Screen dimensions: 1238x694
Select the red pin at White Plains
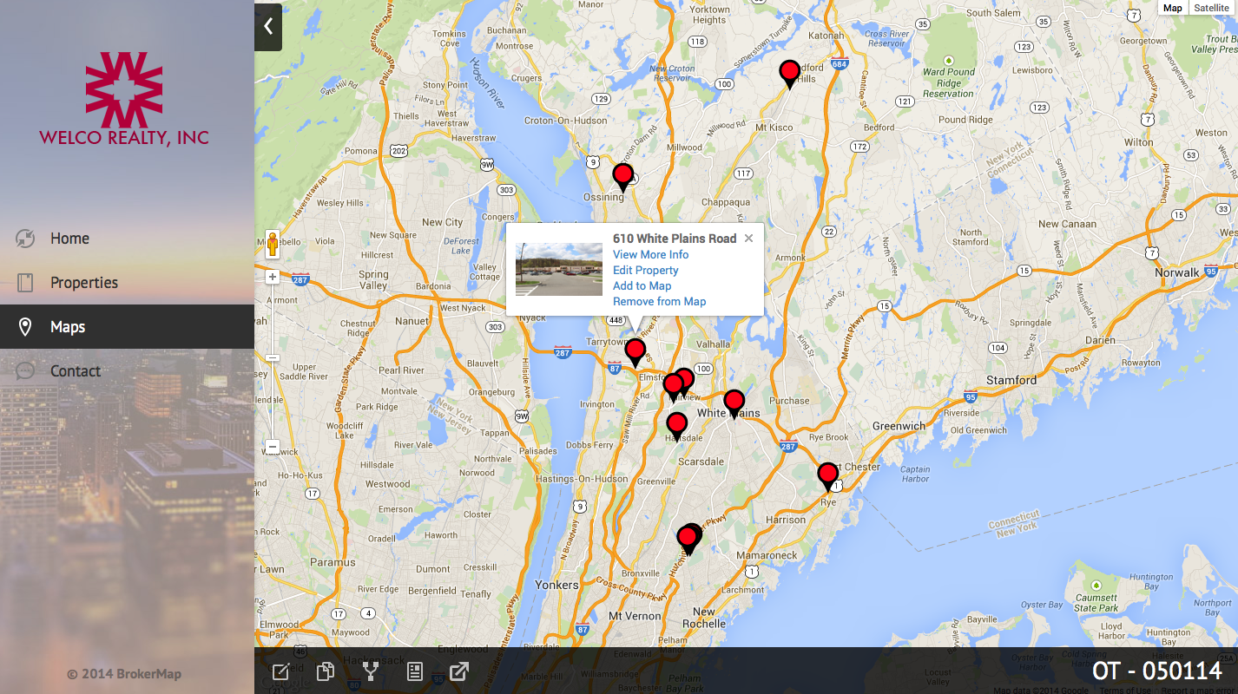734,403
